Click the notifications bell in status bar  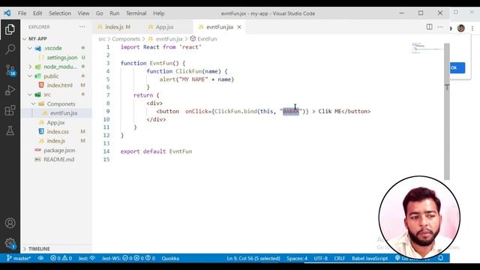440,258
